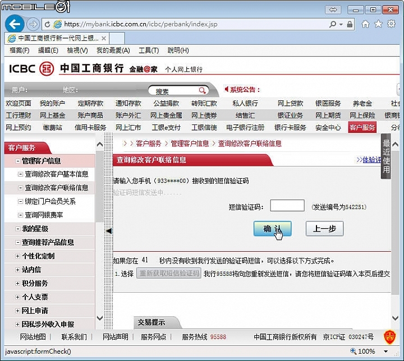Viewport: 404px width, 361px height.
Task: Go back with the browser back arrow
Action: pyautogui.click(x=15, y=24)
